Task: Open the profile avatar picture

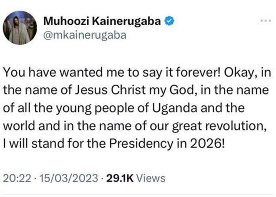Action: 20,28
